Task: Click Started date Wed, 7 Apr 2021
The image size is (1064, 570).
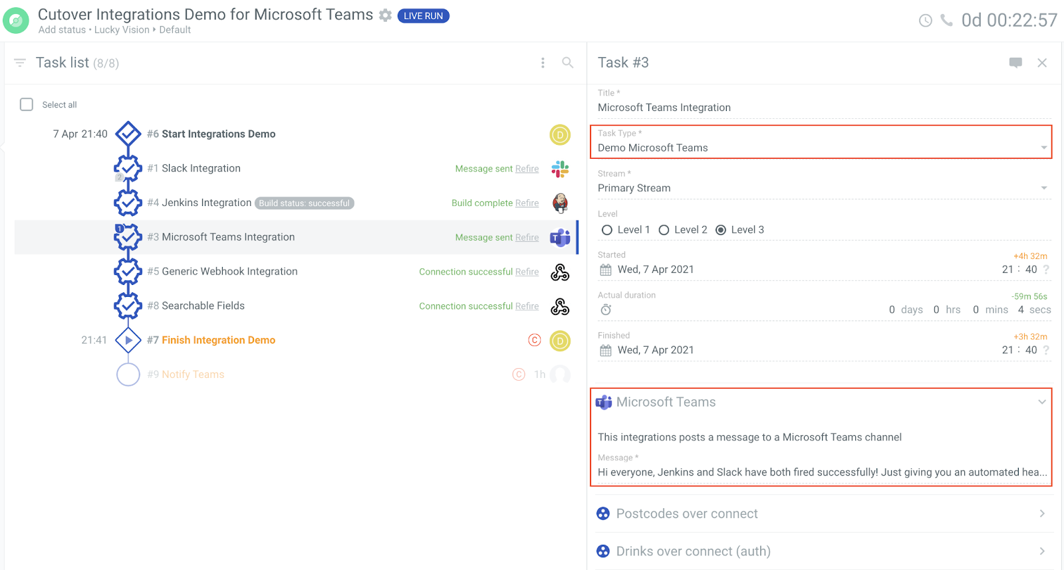Action: coord(656,269)
